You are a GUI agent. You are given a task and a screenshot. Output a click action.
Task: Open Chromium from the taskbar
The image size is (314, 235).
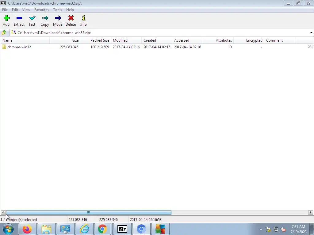click(x=141, y=229)
